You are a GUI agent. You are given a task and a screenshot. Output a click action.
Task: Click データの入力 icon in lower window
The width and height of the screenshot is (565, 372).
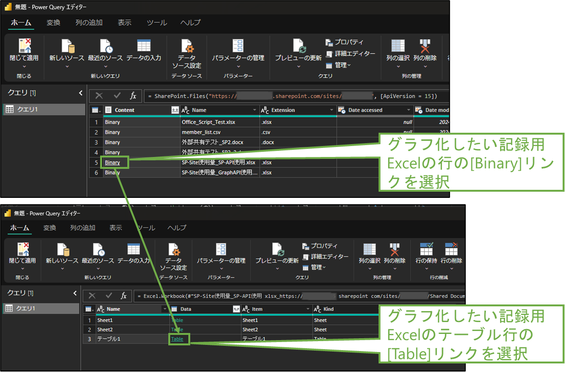pos(134,249)
